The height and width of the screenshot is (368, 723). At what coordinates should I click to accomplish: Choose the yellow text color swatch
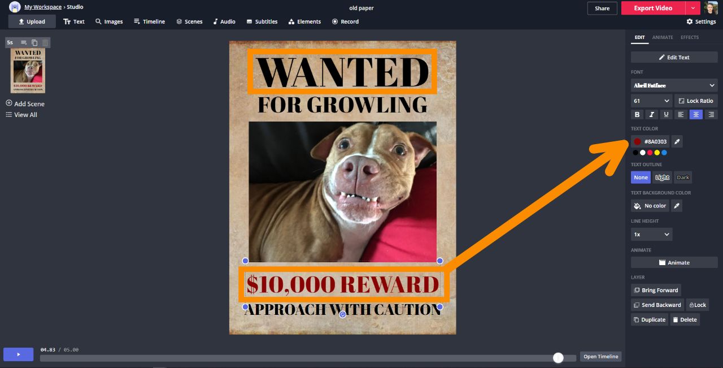tap(657, 153)
